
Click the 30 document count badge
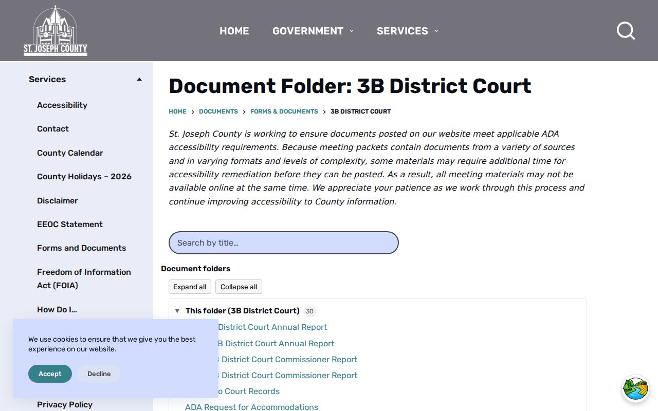(309, 311)
